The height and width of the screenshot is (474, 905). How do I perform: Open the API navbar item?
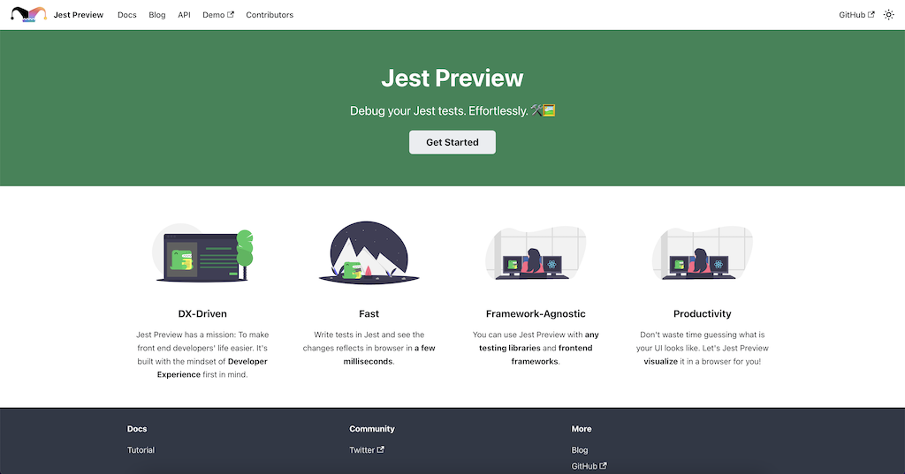click(x=184, y=15)
